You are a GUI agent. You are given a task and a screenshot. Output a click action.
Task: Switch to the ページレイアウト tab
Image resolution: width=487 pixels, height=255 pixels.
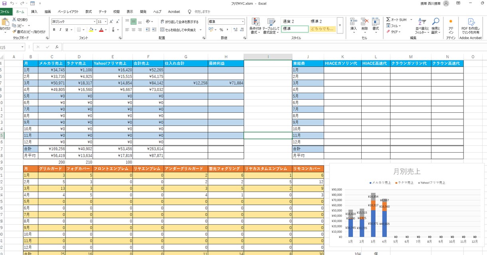click(68, 12)
